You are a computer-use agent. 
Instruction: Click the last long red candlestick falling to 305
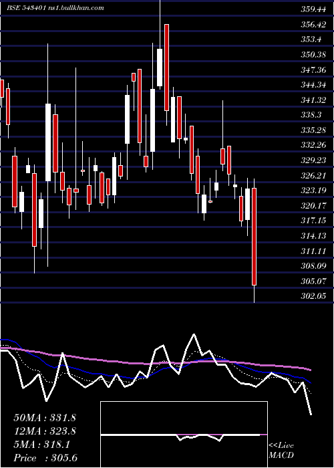tap(254, 237)
